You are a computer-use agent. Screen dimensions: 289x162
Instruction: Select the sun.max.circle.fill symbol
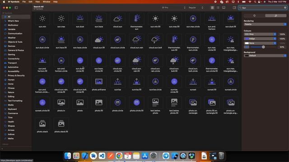[x=212, y=40]
